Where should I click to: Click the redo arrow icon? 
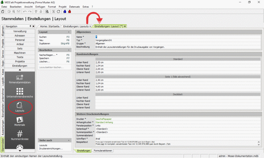(30, 11)
